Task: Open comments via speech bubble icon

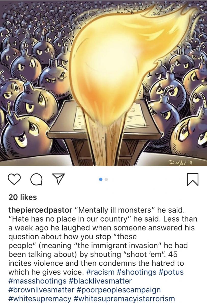Action: (36, 180)
